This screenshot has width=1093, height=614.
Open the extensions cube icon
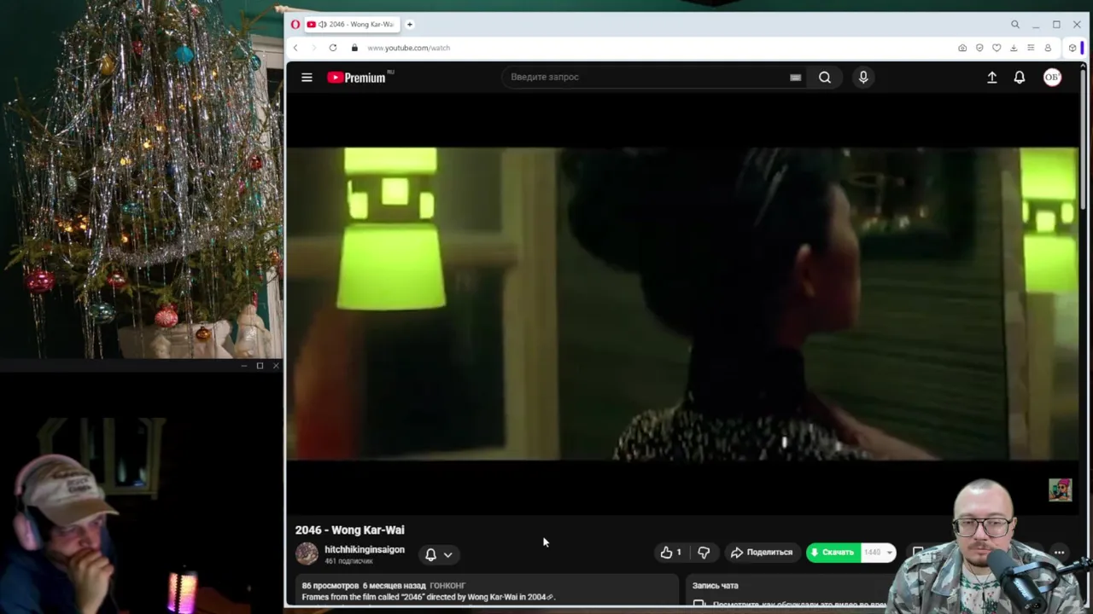pyautogui.click(x=1073, y=48)
